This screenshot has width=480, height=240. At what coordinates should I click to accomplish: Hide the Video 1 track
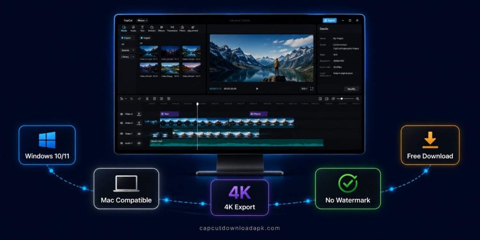click(121, 134)
